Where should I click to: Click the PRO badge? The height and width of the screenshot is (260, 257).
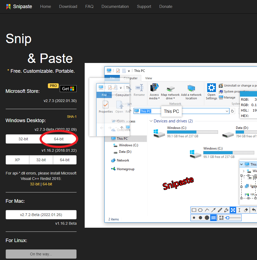click(x=53, y=86)
